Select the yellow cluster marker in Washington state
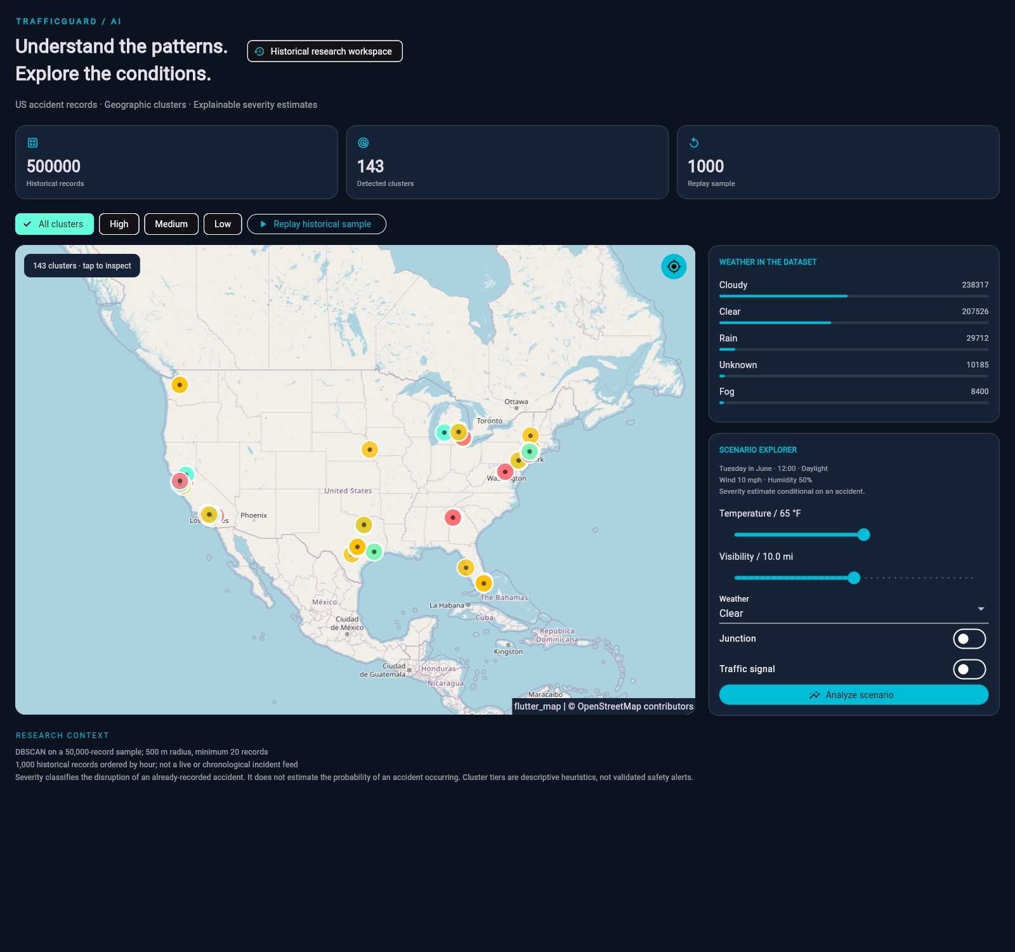Image resolution: width=1015 pixels, height=952 pixels. 180,385
